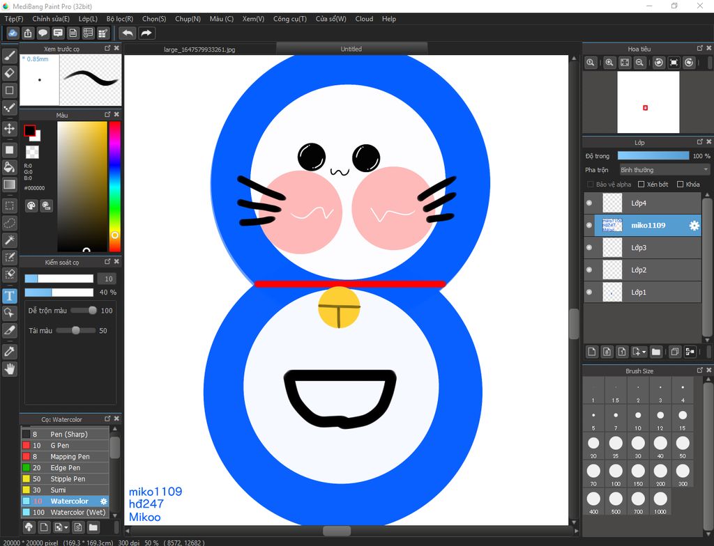Select the Magic Wand tool
The width and height of the screenshot is (714, 546).
coord(9,240)
